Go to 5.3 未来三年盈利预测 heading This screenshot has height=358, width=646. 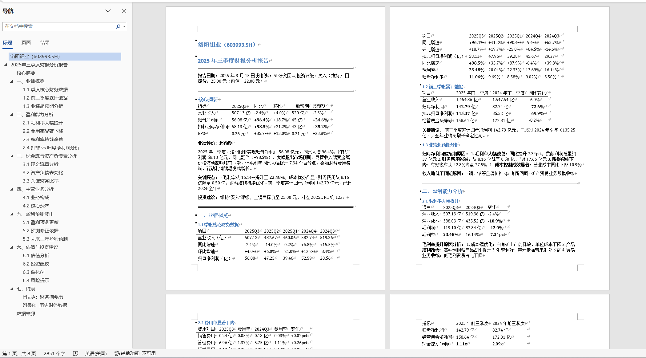click(45, 239)
